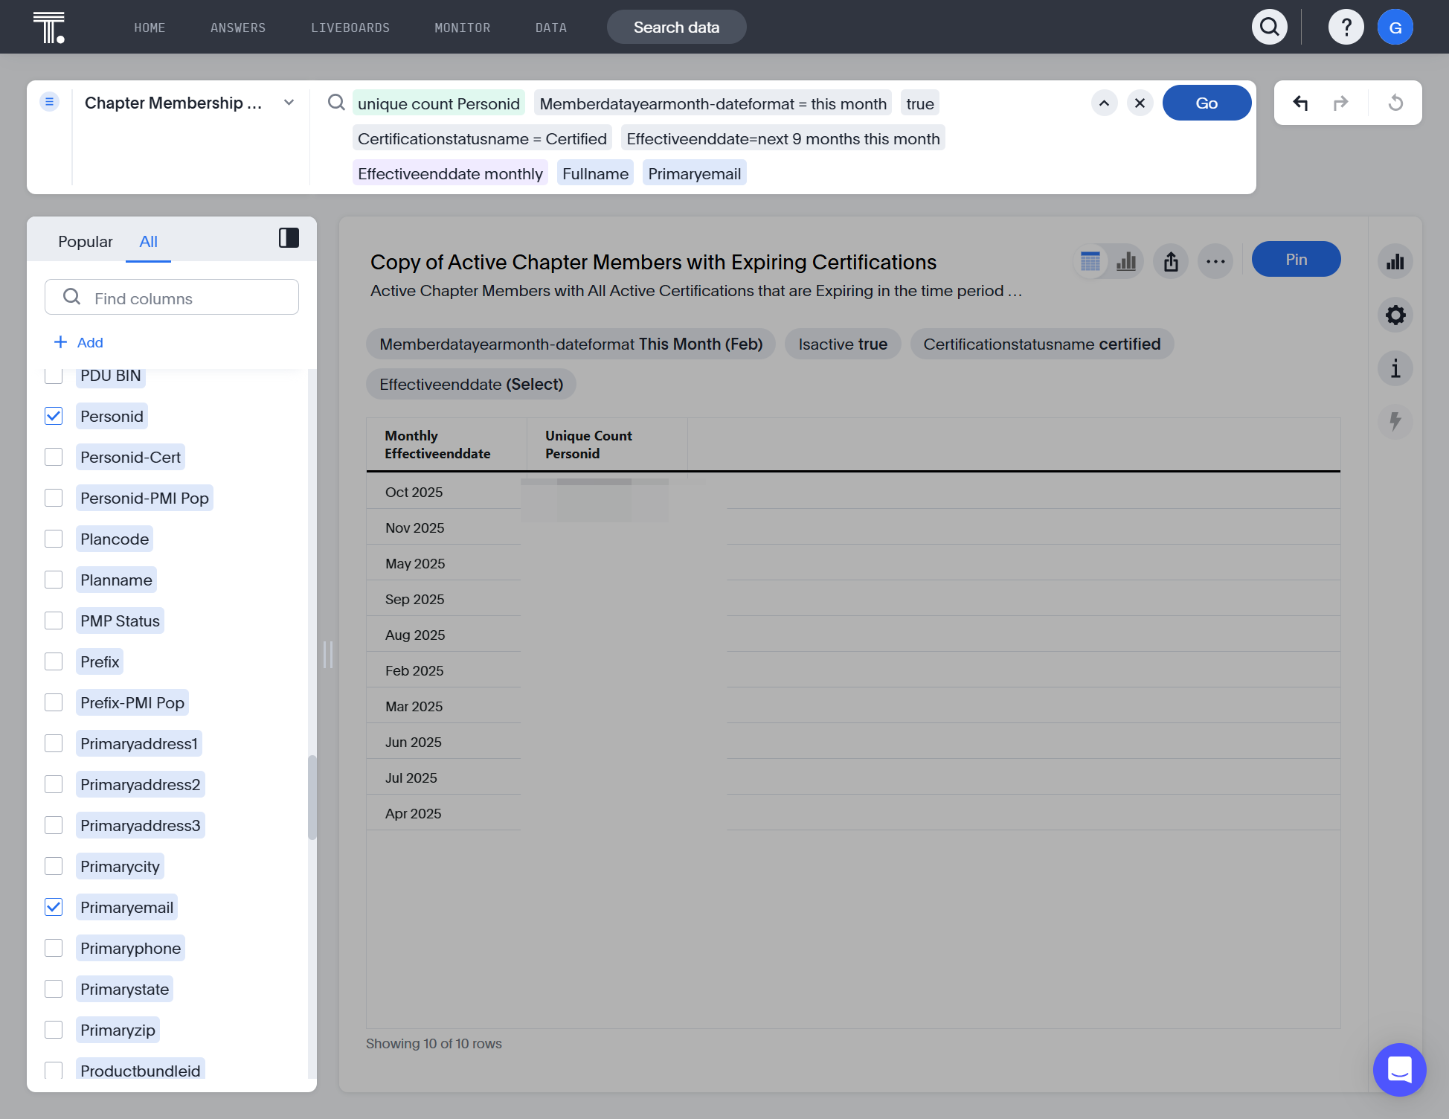
Task: Clear the search query with X icon
Action: pos(1140,103)
